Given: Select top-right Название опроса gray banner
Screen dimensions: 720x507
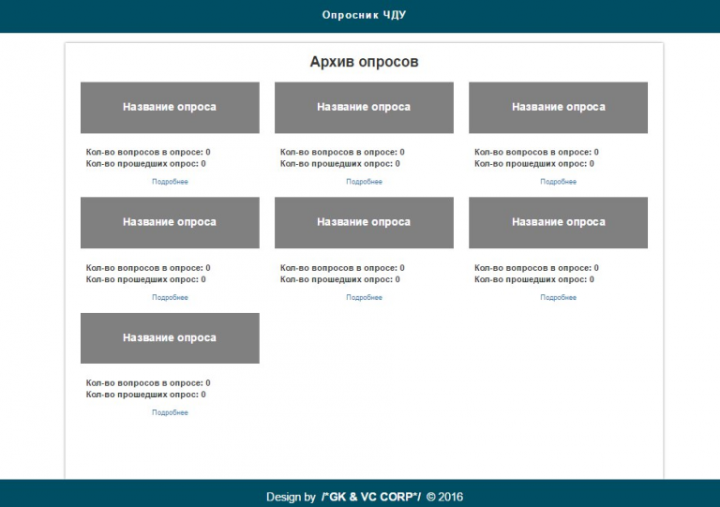Looking at the screenshot, I should pos(559,108).
